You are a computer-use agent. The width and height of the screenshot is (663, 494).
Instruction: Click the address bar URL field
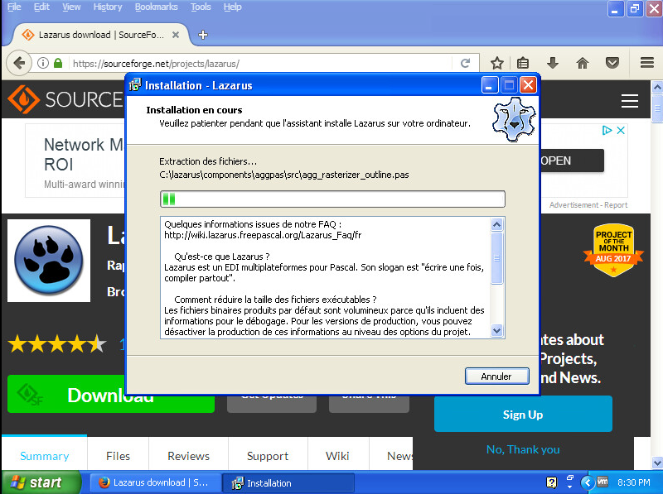(260, 64)
